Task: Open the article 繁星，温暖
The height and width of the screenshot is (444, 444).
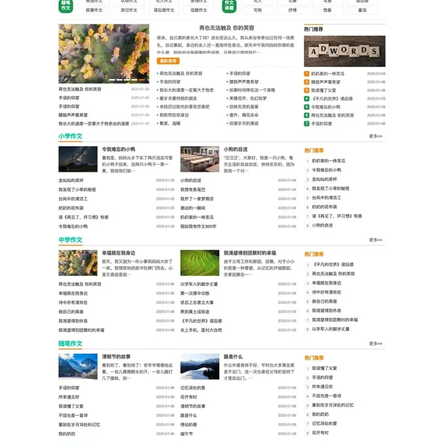Action: (x=170, y=123)
